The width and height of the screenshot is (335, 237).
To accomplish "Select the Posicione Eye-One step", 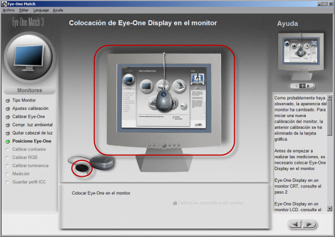I will (32, 141).
